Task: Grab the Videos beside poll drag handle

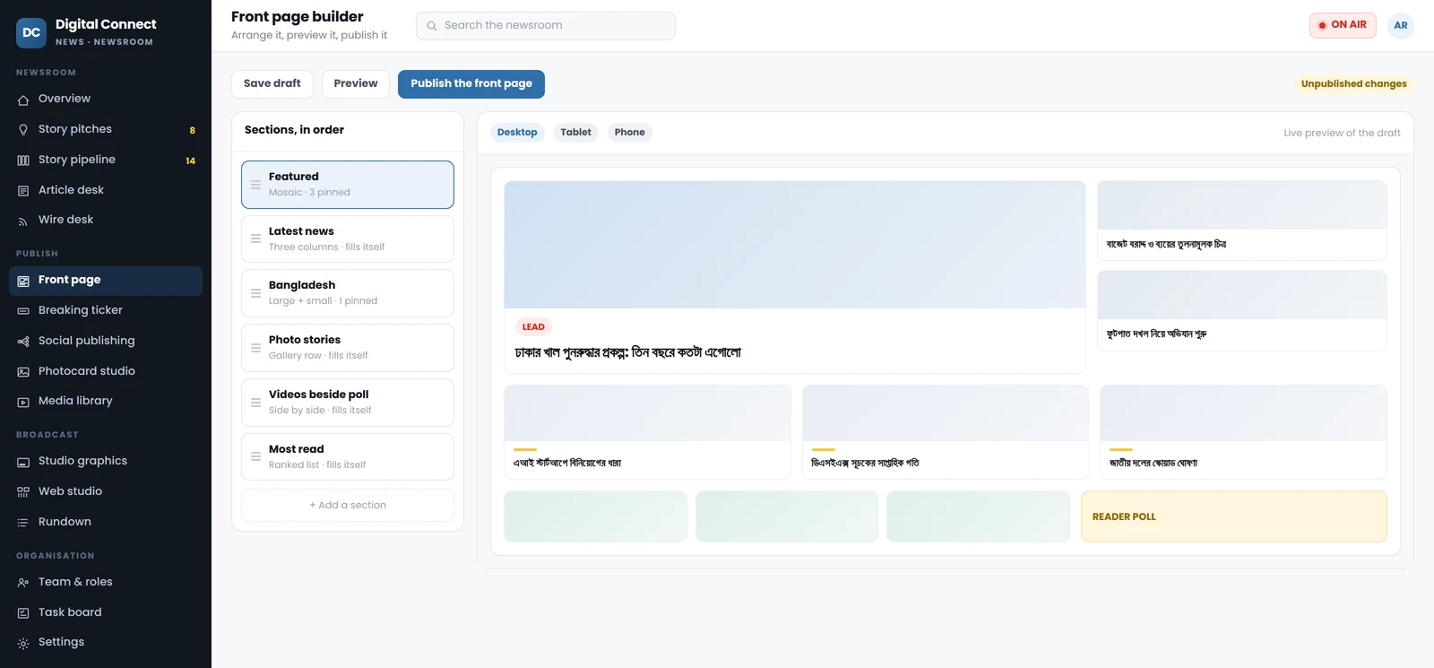Action: pyautogui.click(x=255, y=403)
